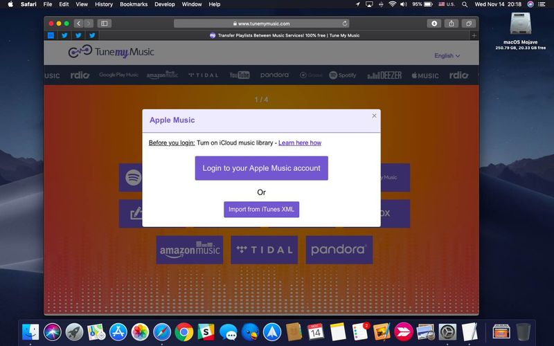
Task: Click the Spotify tile icon behind dialog
Action: click(134, 178)
